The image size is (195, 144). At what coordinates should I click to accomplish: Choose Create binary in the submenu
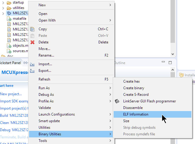click(153, 88)
